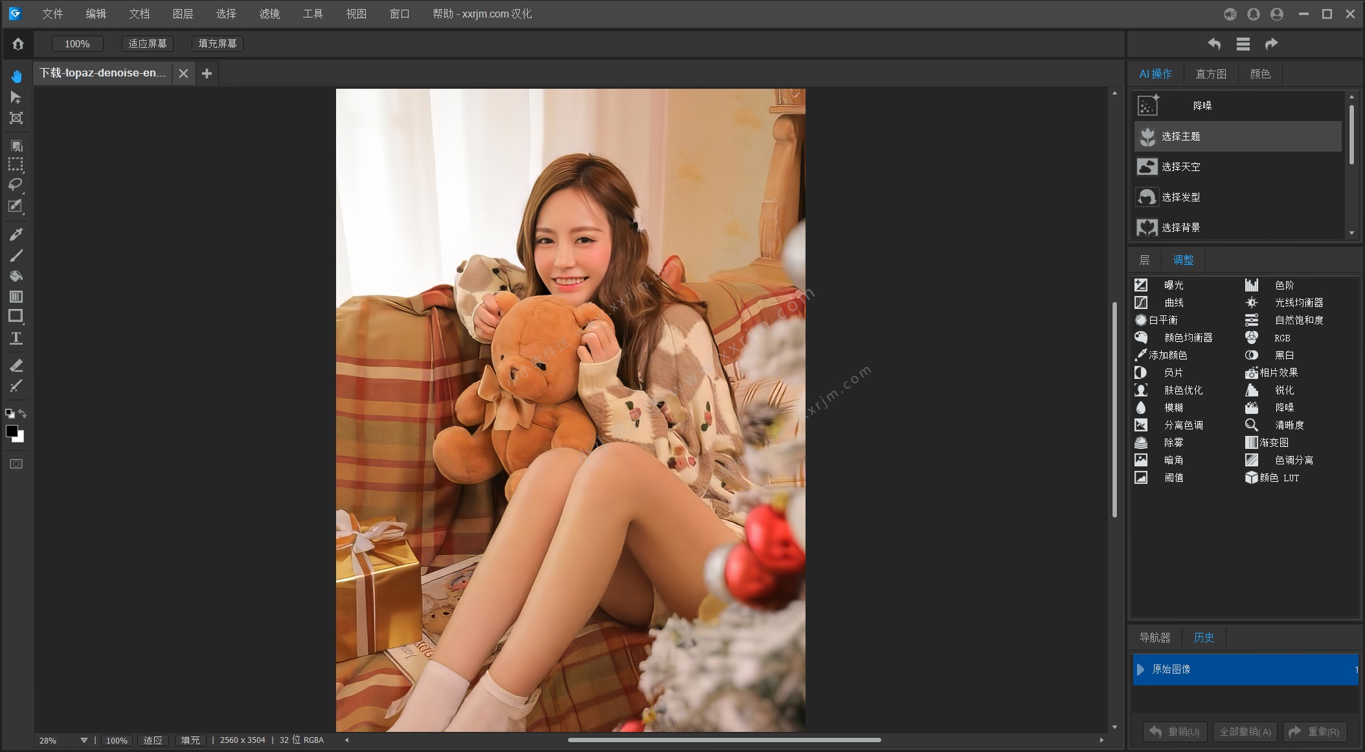The image size is (1365, 752).
Task: Select the Hand pan tool
Action: 16,76
